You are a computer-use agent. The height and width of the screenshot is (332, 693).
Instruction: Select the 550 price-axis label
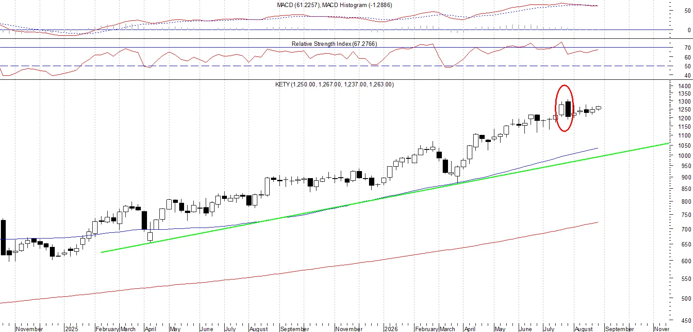click(686, 279)
